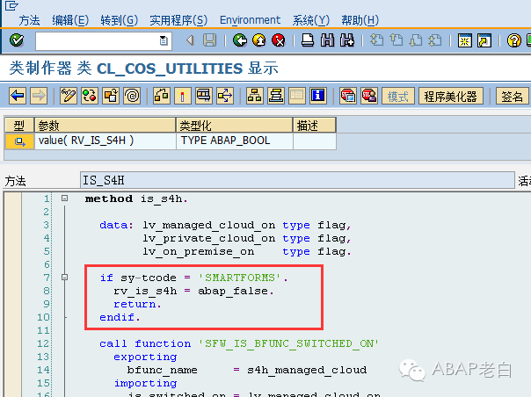
Task: Click the Display Object List icon
Action: tap(225, 96)
